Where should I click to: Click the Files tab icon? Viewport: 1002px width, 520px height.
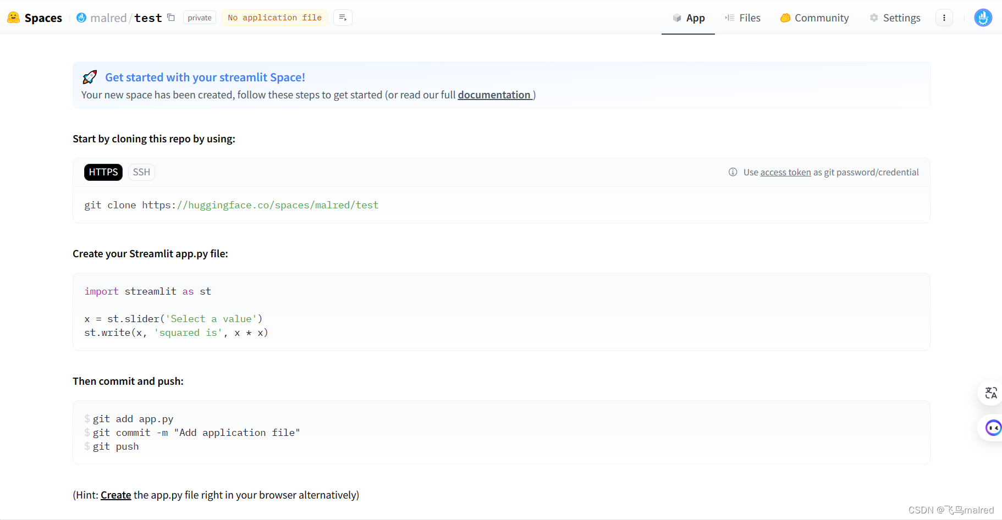(x=730, y=18)
